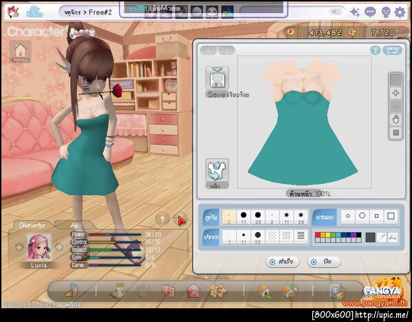Select the hand pan tool

click(396, 119)
